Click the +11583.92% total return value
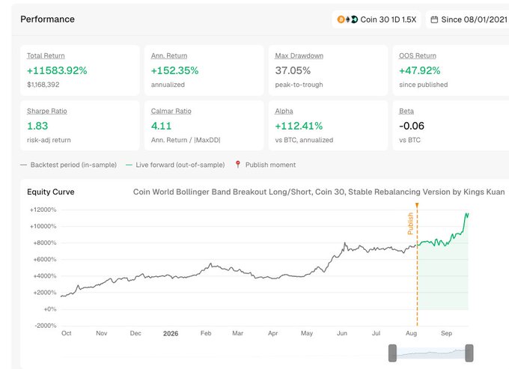Image resolution: width=509 pixels, height=369 pixels. click(57, 70)
